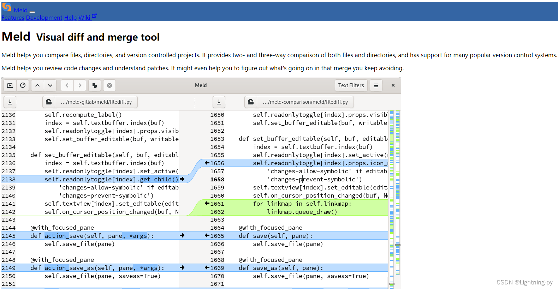This screenshot has height=289, width=558.
Task: Click the left pane save file icon
Action: [x=10, y=102]
